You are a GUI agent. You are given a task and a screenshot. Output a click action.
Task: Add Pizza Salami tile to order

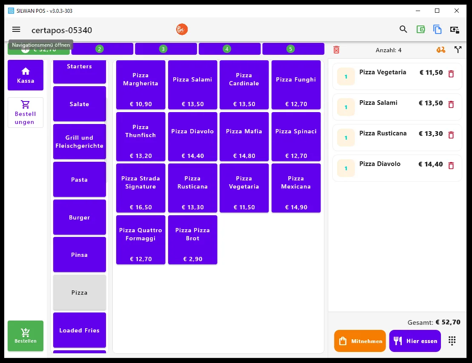pyautogui.click(x=193, y=85)
